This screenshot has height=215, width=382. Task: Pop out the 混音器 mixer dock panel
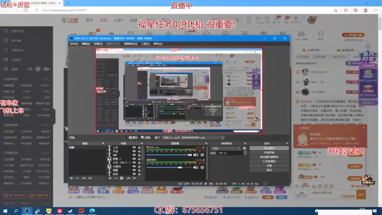[x=206, y=143]
